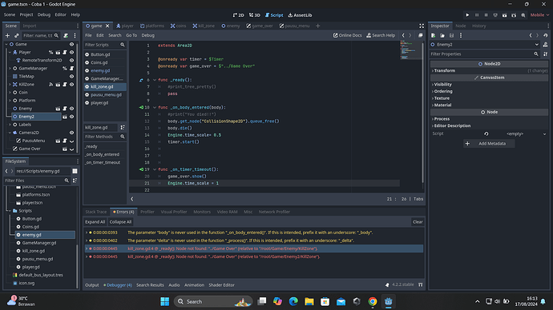The width and height of the screenshot is (553, 310).
Task: Sort files in FileSystem dock
Action: [75, 181]
